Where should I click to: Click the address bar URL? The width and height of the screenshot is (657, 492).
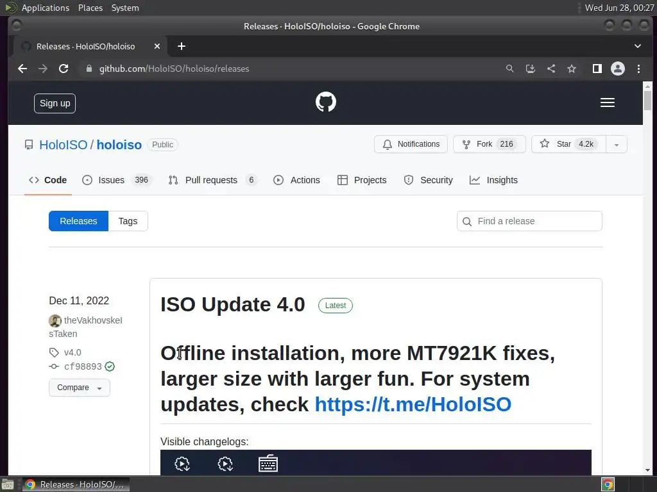(174, 69)
